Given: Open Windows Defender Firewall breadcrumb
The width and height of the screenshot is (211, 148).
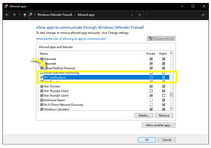Looking at the screenshot, I should point(55,15).
